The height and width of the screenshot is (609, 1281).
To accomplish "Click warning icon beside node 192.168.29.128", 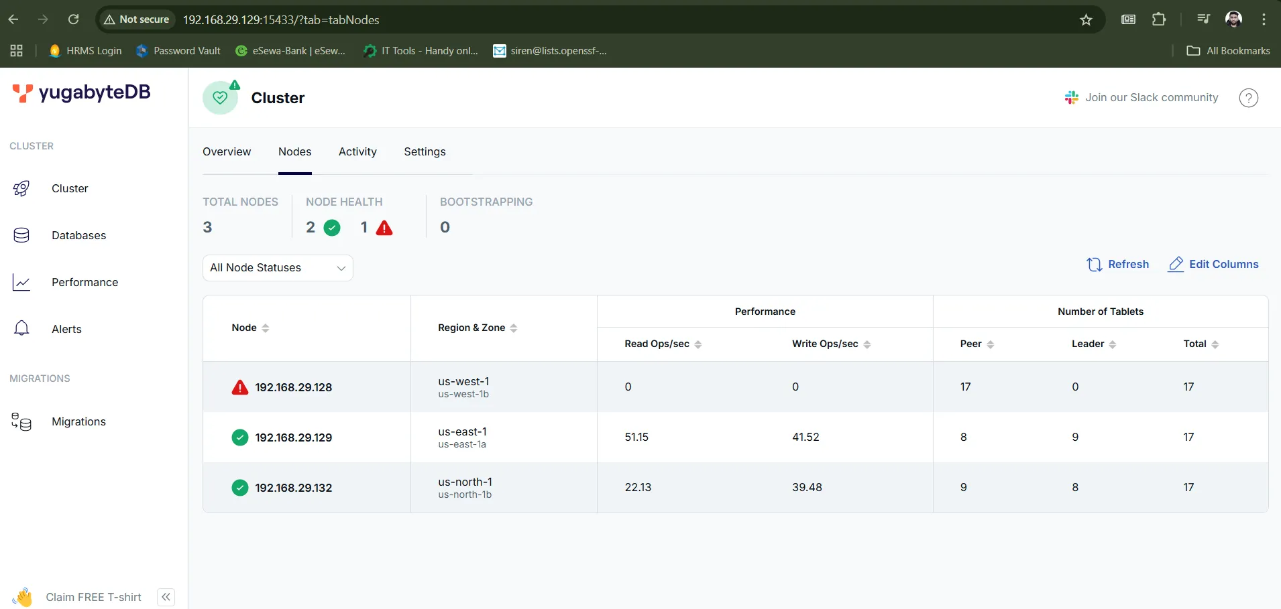I will pyautogui.click(x=240, y=387).
